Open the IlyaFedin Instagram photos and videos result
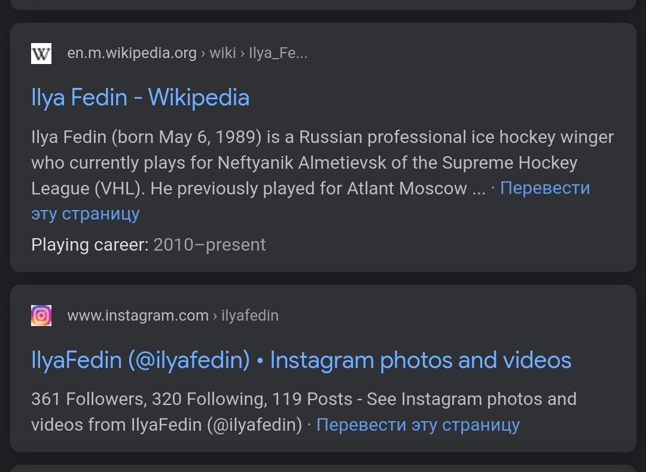This screenshot has height=472, width=646. 301,360
